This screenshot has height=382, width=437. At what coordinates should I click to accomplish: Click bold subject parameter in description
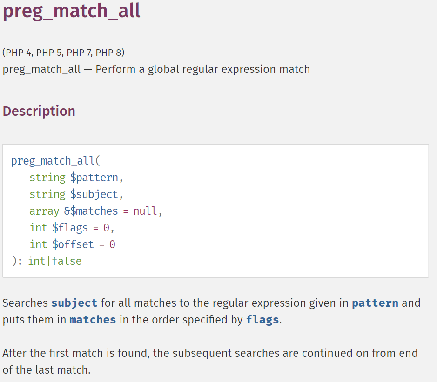tap(74, 303)
